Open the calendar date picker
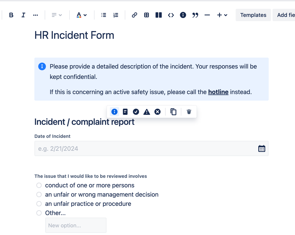295x235 pixels. [262, 148]
